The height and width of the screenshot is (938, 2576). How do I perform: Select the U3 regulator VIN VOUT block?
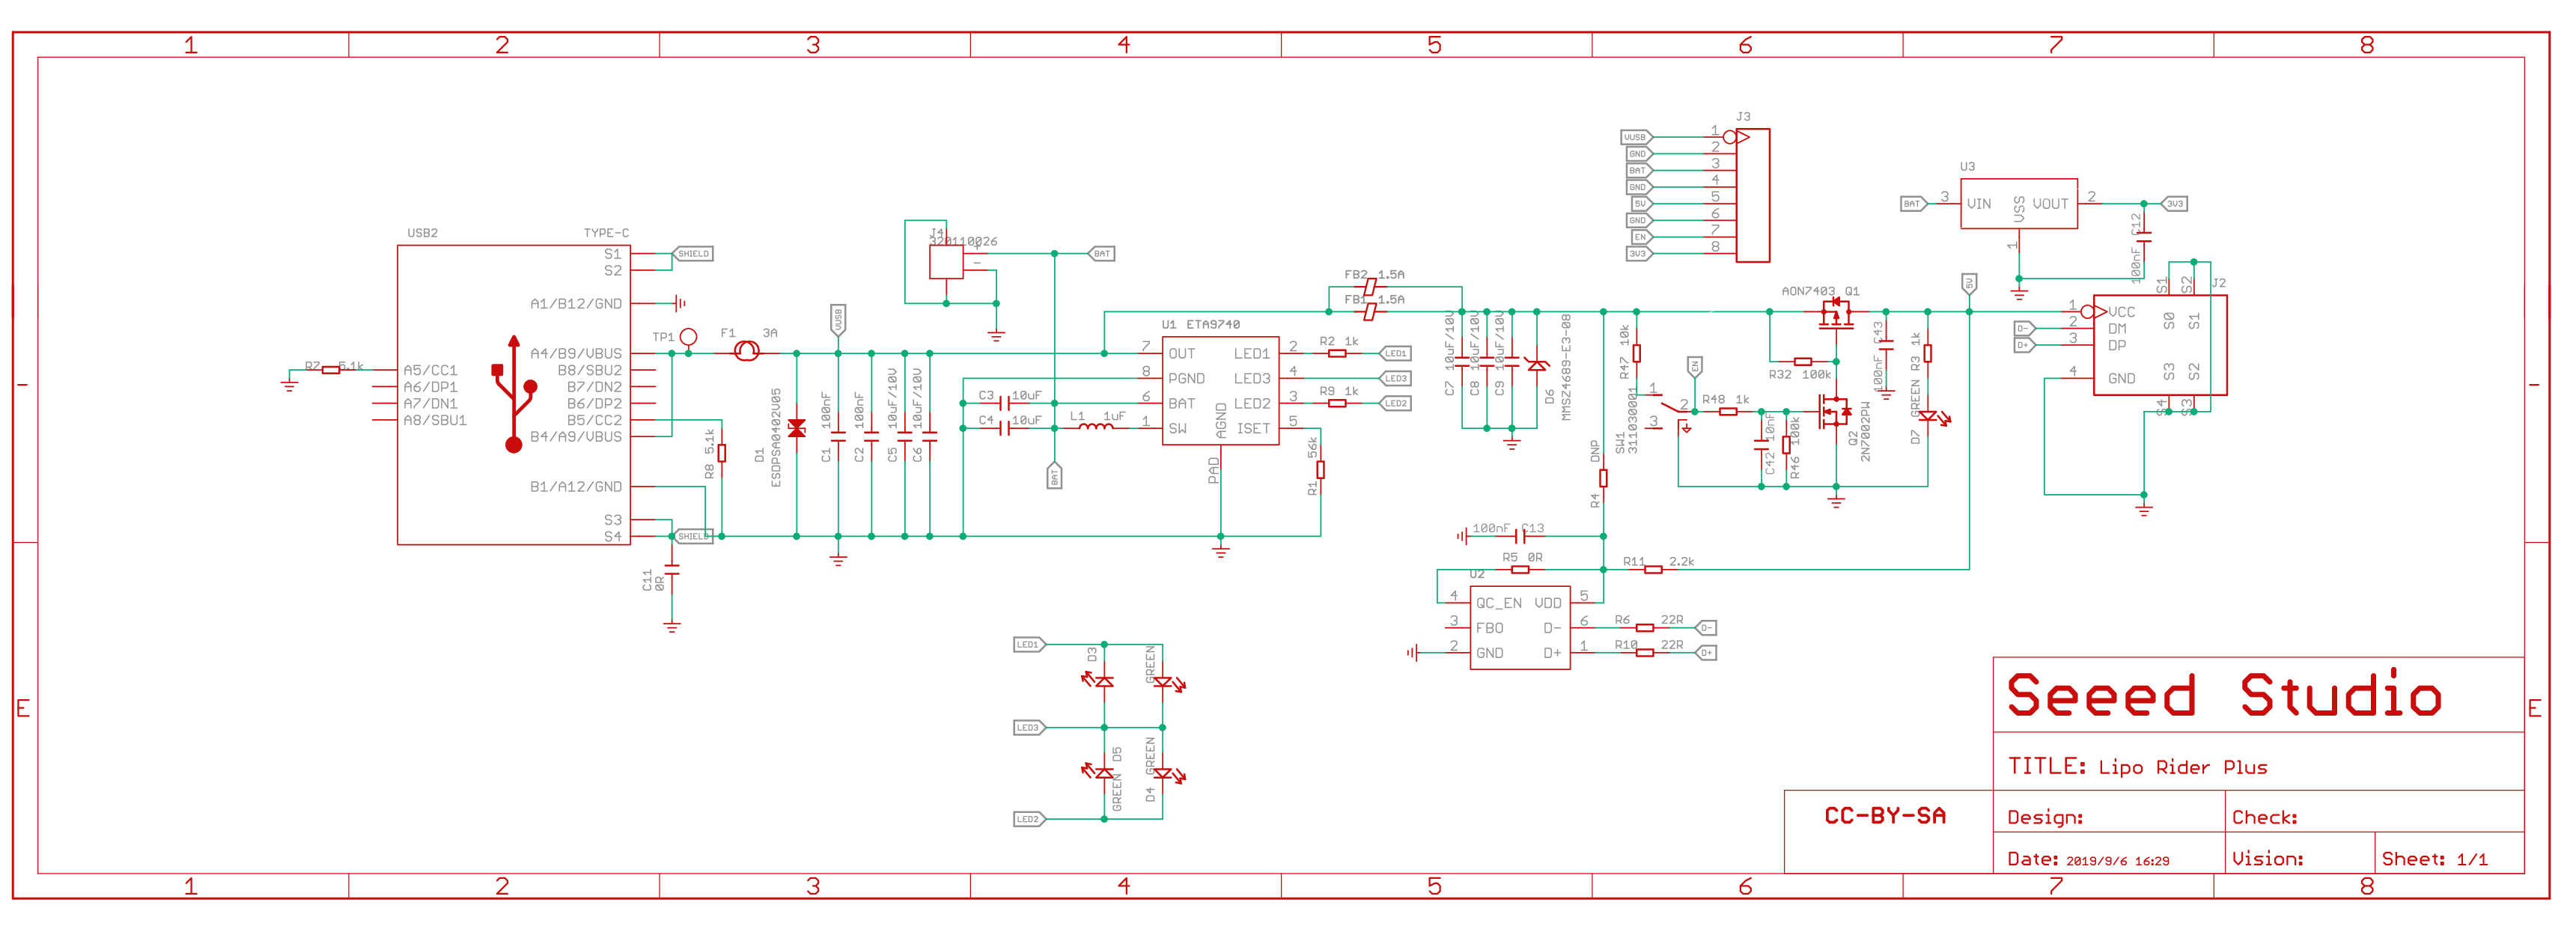pyautogui.click(x=2019, y=204)
